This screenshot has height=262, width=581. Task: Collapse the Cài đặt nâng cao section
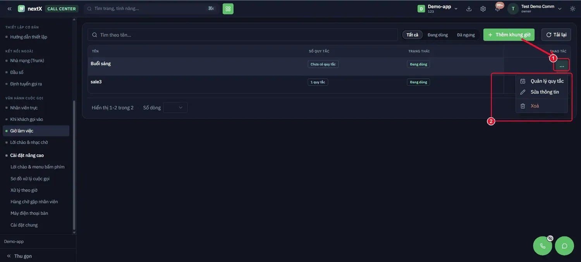[x=27, y=155]
